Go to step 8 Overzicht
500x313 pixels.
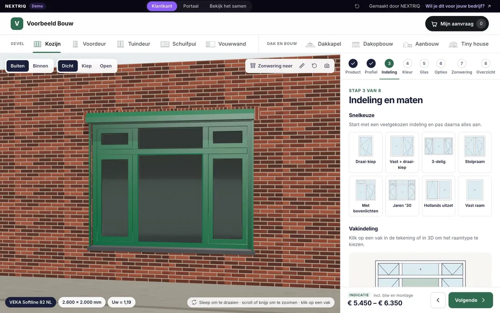point(485,67)
